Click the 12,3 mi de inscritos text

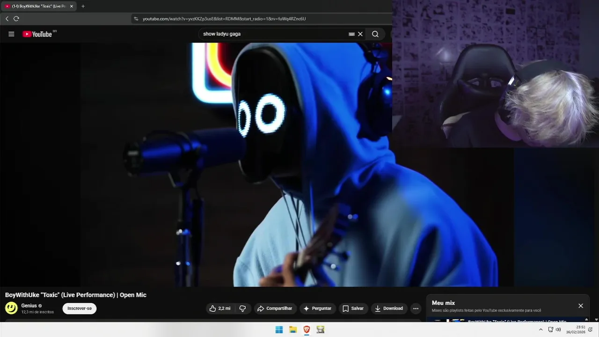pos(37,312)
